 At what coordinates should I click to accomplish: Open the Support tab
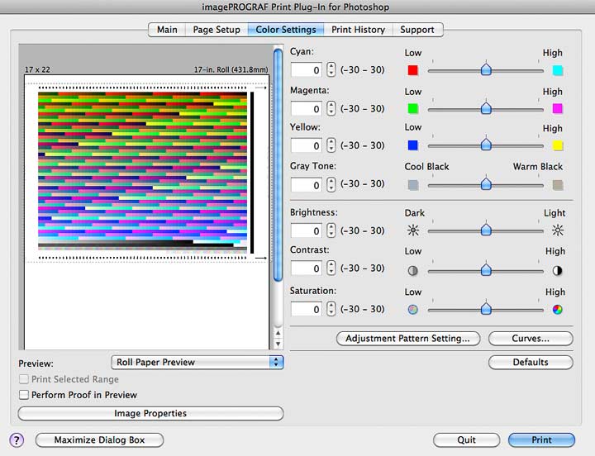coord(417,30)
